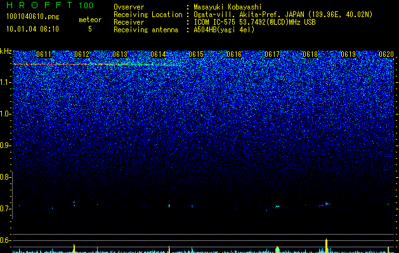Click the 1.1 kHz axis label
This screenshot has width=399, height=253.
point(6,82)
